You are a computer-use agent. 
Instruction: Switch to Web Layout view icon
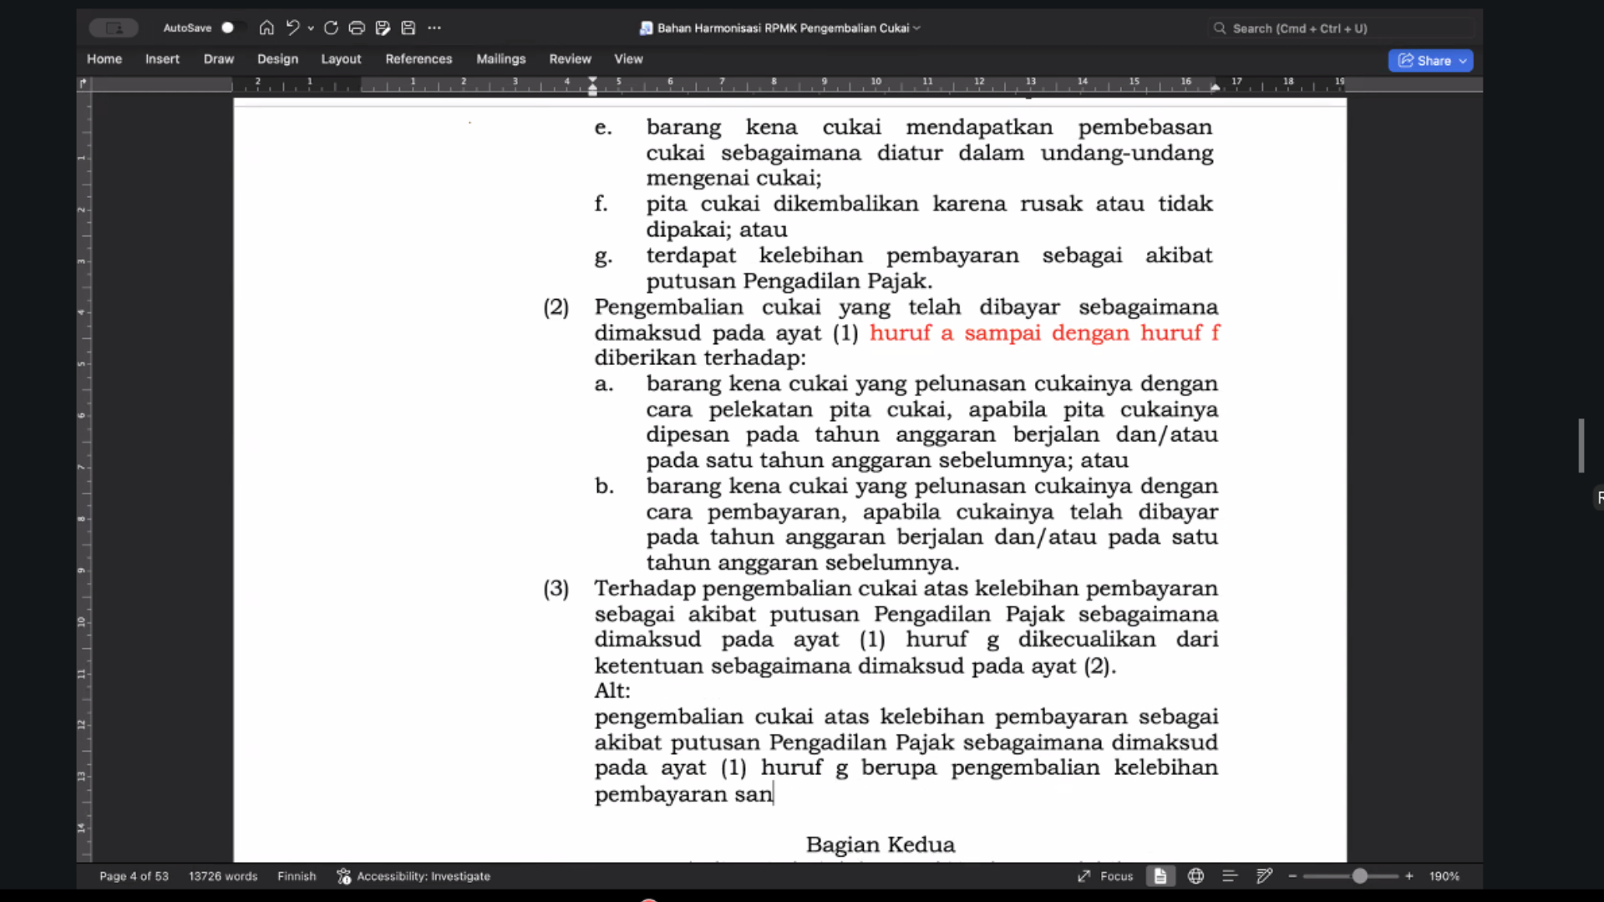point(1195,876)
